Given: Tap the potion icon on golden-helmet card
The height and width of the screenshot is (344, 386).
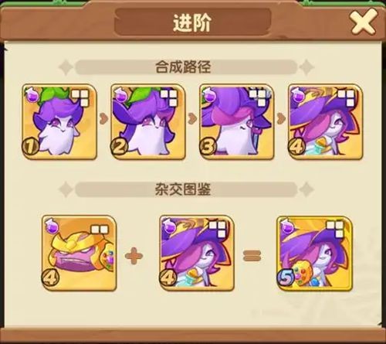Looking at the screenshot, I should point(52,226).
